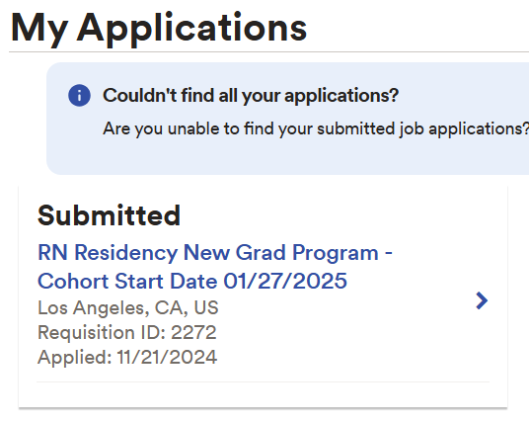Select the "Couldn't find all your applications?" heading
Screen dimensions: 529x422
pos(251,95)
